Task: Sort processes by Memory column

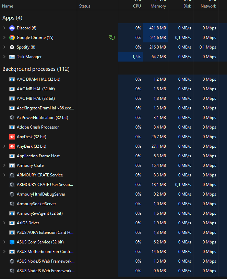Action: coord(158,6)
